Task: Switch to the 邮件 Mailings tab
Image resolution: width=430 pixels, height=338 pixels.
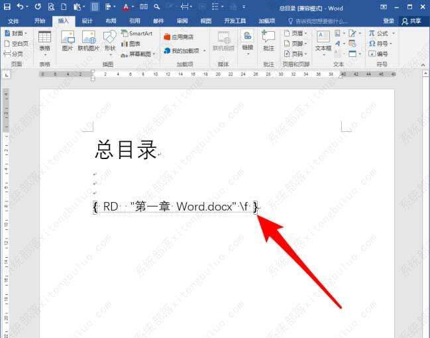Action: pyautogui.click(x=158, y=21)
